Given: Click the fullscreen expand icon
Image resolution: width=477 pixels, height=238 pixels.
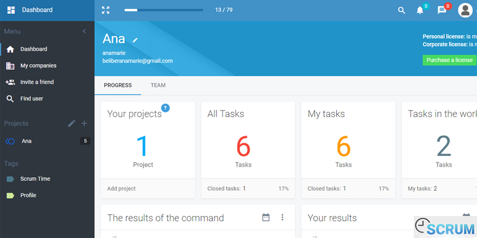Looking at the screenshot, I should point(106,10).
